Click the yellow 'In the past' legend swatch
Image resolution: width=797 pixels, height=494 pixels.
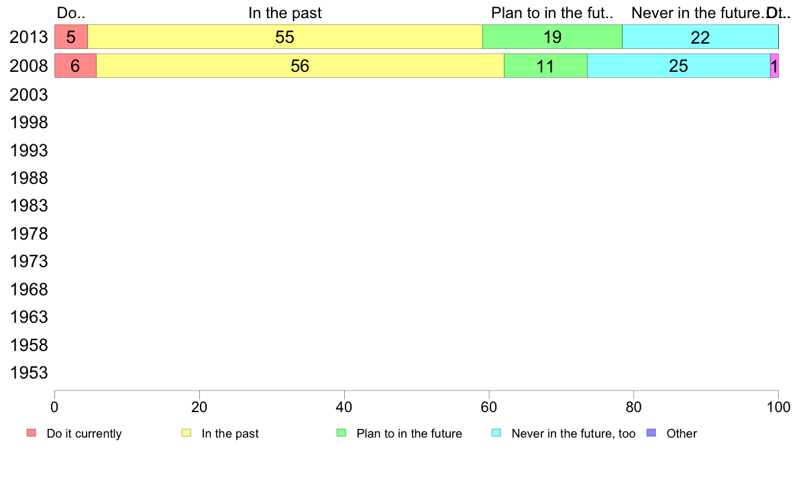187,433
